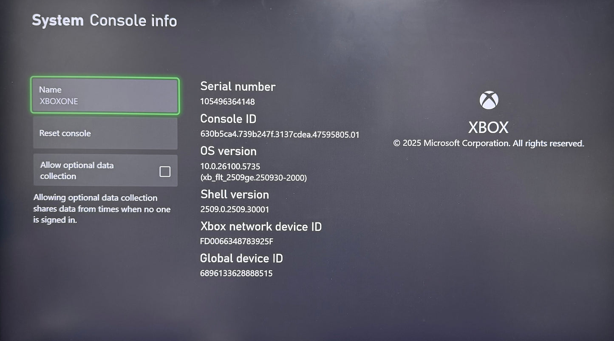Select serial number value 105496364148
614x341 pixels.
point(227,102)
